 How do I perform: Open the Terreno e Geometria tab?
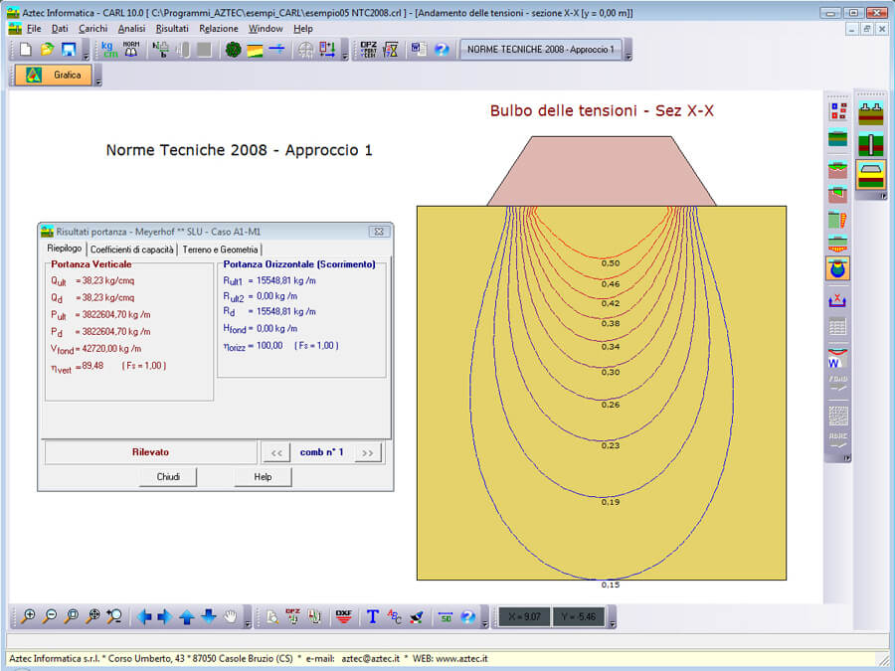coord(221,250)
